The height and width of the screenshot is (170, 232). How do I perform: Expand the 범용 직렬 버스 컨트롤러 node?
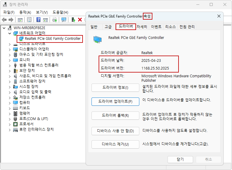click(10, 66)
